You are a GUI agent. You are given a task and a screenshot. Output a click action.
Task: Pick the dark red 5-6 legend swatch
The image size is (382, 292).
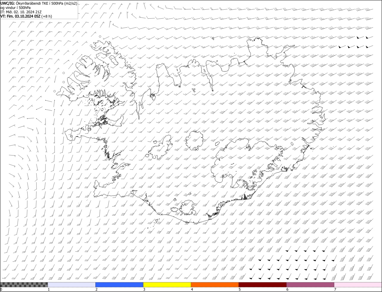[x=263, y=285]
